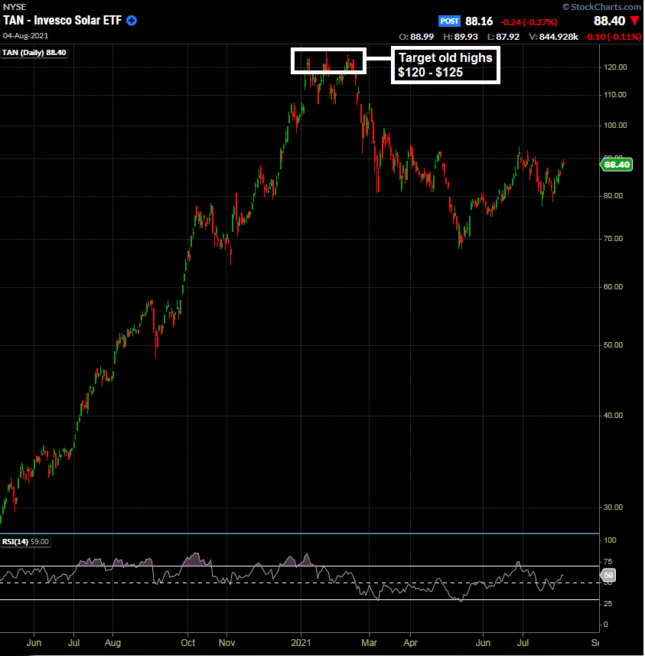This screenshot has height=656, width=645.
Task: Click the TAN (Daily) 88.40 legend label
Action: [34, 53]
